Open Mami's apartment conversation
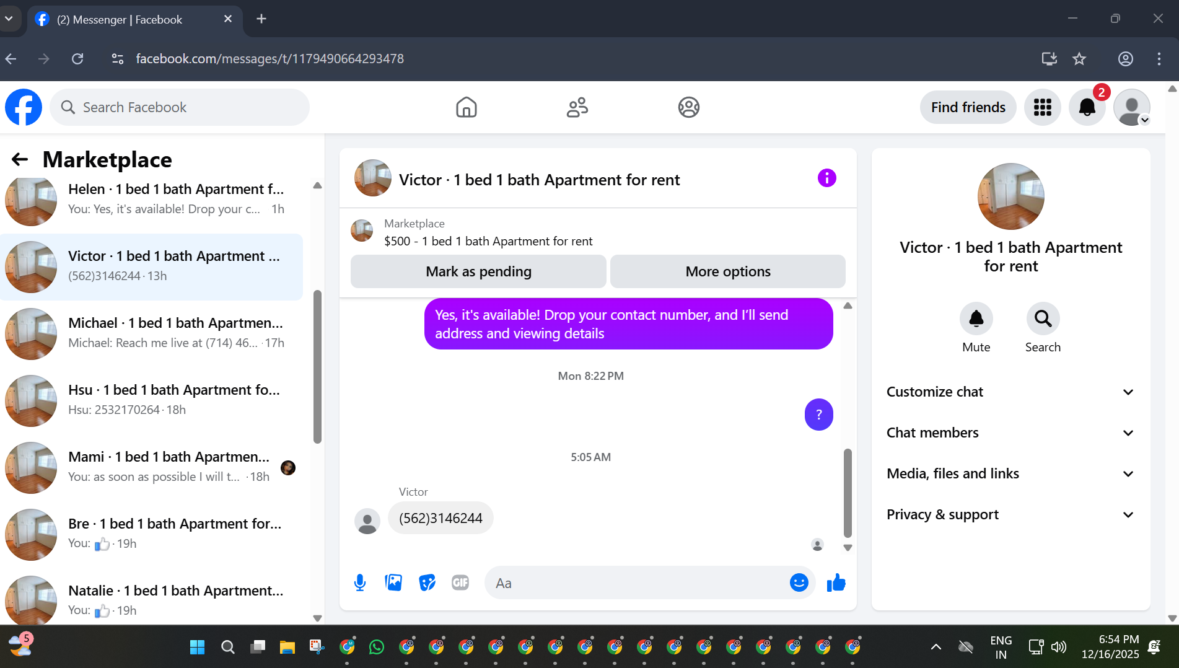The width and height of the screenshot is (1179, 668). tap(152, 467)
